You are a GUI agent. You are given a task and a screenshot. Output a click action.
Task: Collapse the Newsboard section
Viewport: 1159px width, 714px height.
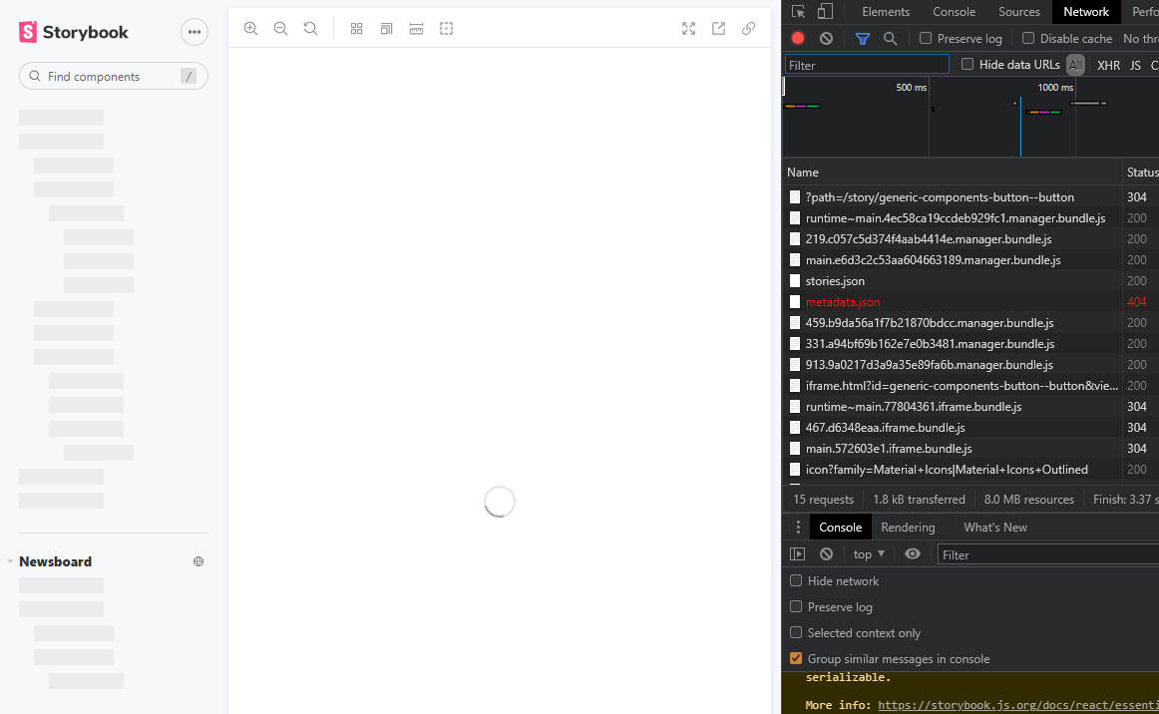10,561
